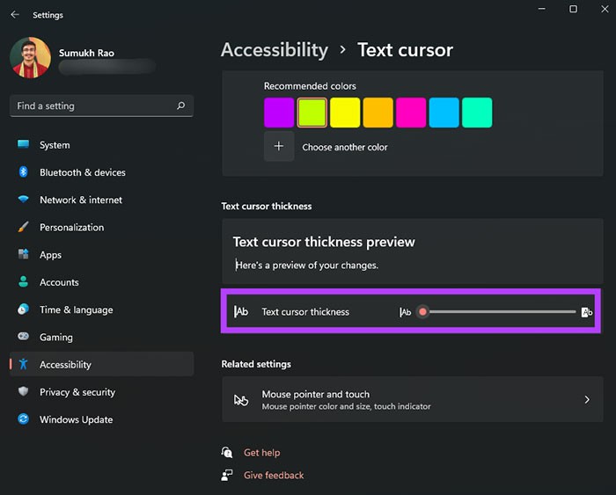
Task: Click the Windows Update icon
Action: click(x=23, y=419)
